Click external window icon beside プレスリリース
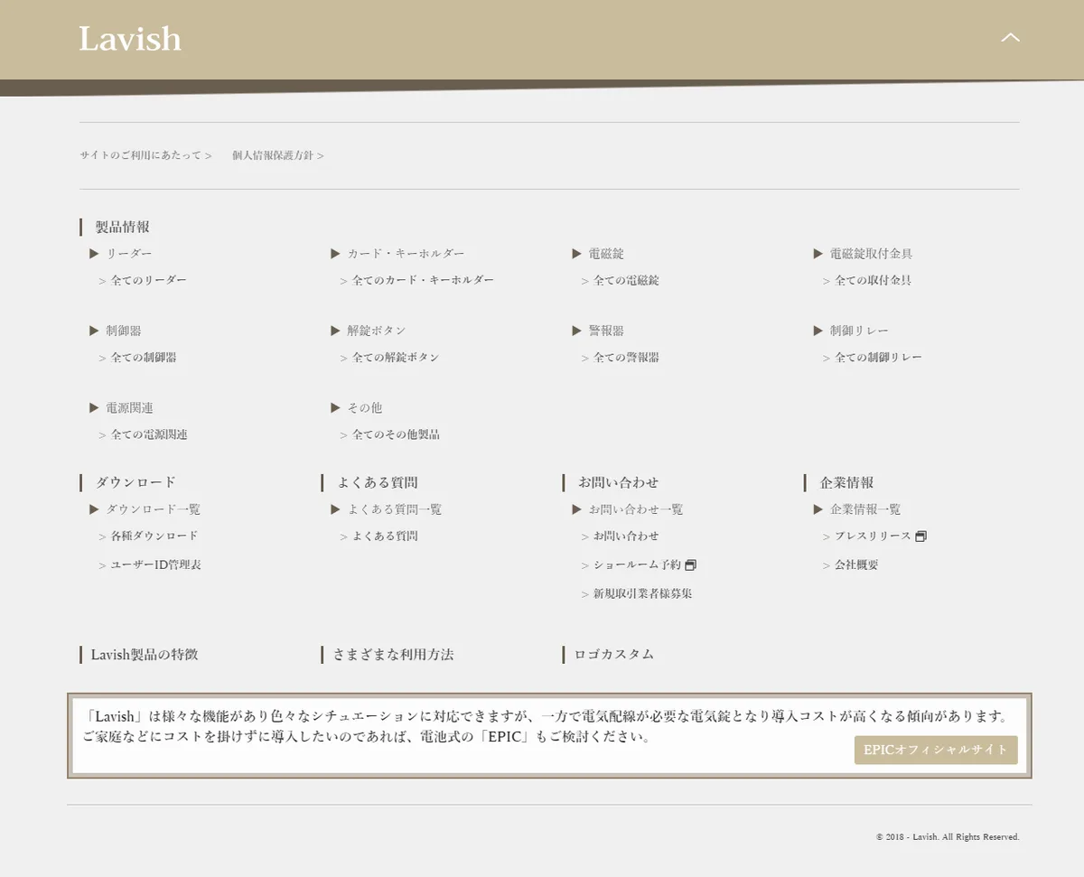 pyautogui.click(x=920, y=536)
